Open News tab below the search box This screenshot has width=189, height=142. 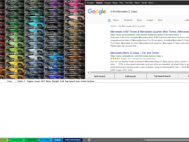pyautogui.click(x=139, y=20)
